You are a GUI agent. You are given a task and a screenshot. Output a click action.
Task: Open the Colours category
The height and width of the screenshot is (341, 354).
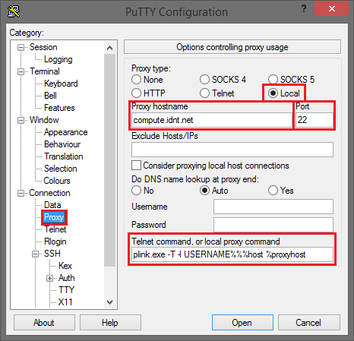tap(57, 181)
